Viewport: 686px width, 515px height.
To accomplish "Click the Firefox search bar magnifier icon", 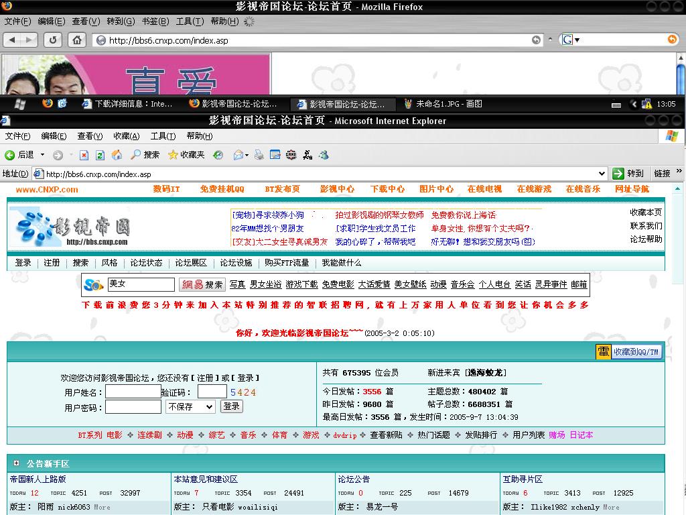I will click(672, 40).
